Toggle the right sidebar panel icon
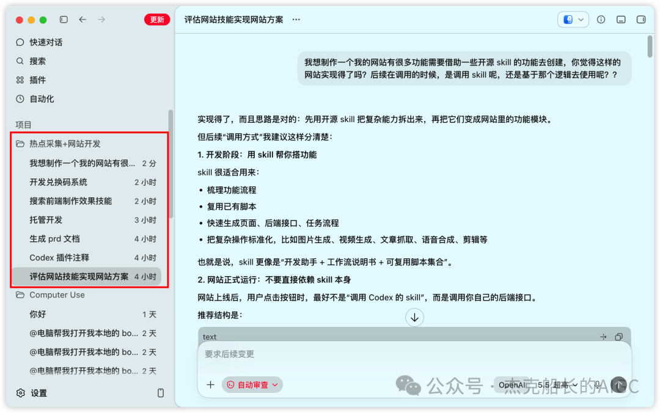 click(641, 20)
